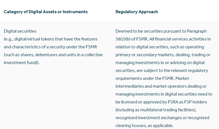Click the text "requirements under the FSMR. Market"
The height and width of the screenshot is (129, 219).
click(152, 78)
